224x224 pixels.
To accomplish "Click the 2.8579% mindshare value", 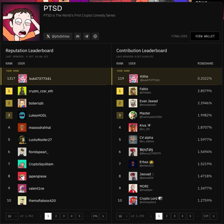I will point(205,91).
